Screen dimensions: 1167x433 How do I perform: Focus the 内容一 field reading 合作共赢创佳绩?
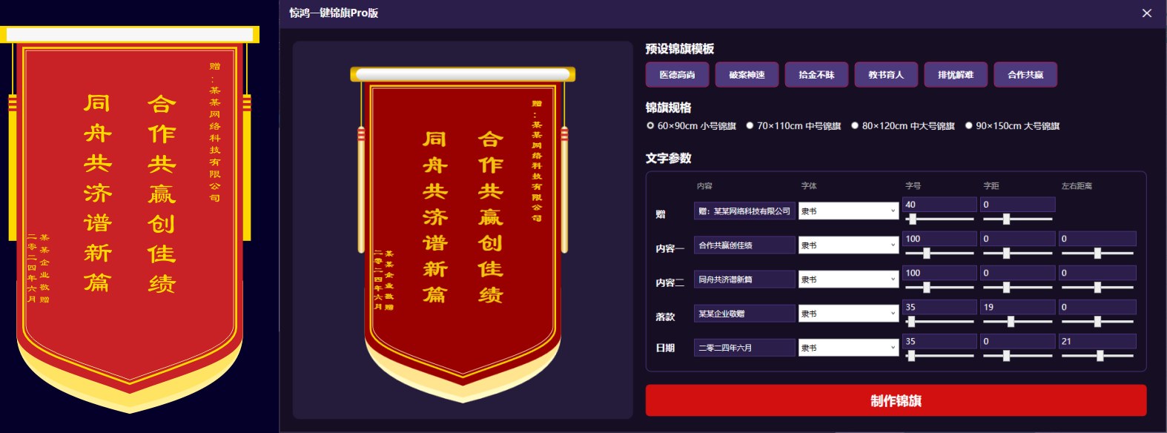744,245
